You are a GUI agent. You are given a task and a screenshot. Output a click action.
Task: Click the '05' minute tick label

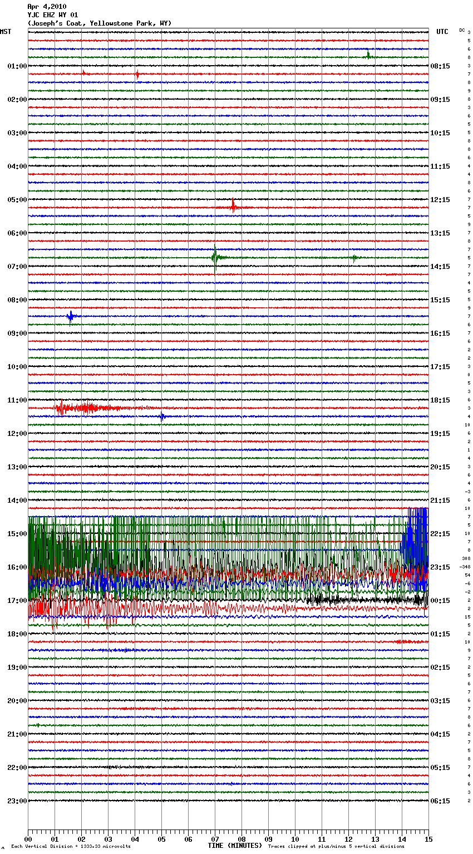(x=161, y=839)
